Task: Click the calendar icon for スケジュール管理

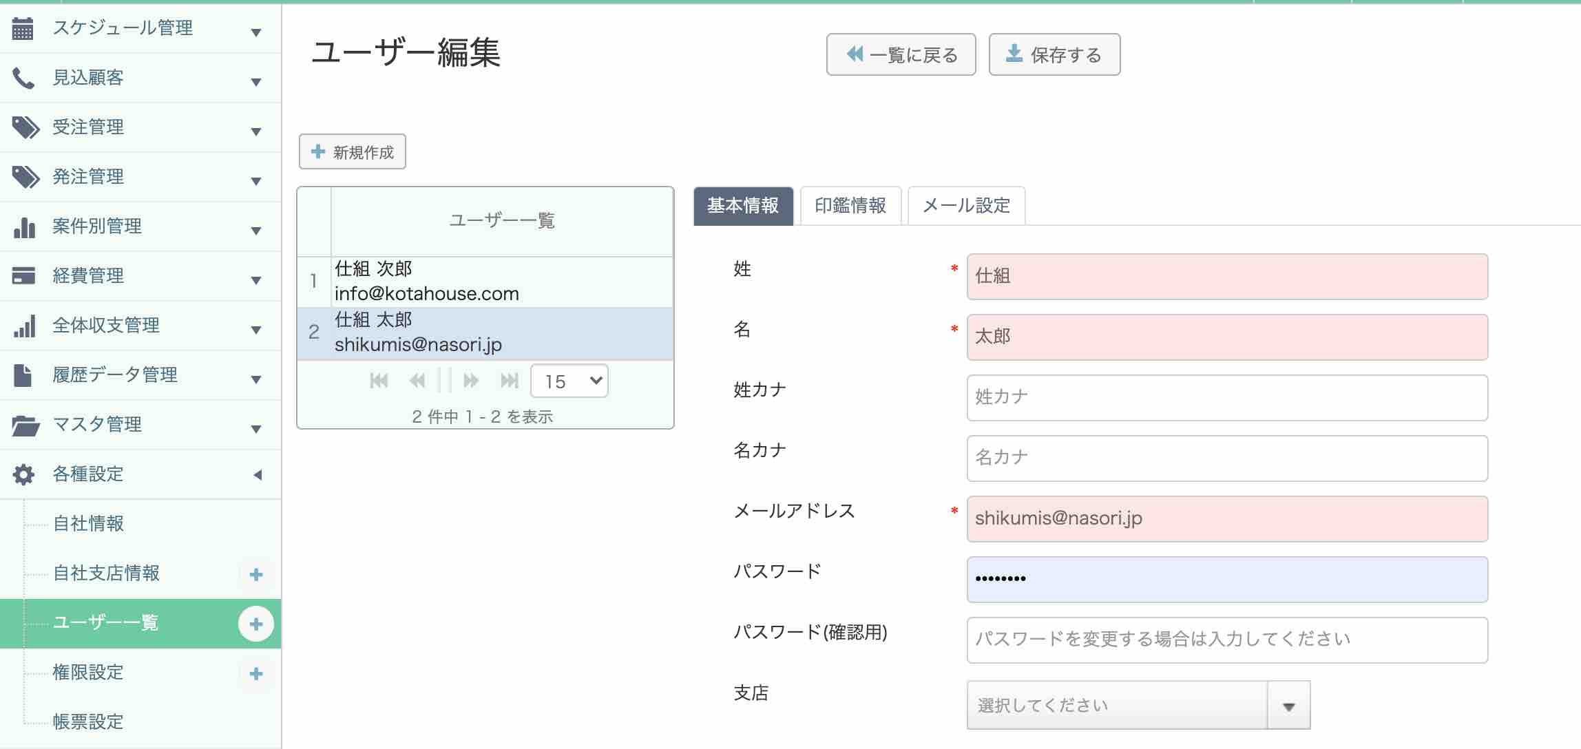Action: (x=23, y=28)
